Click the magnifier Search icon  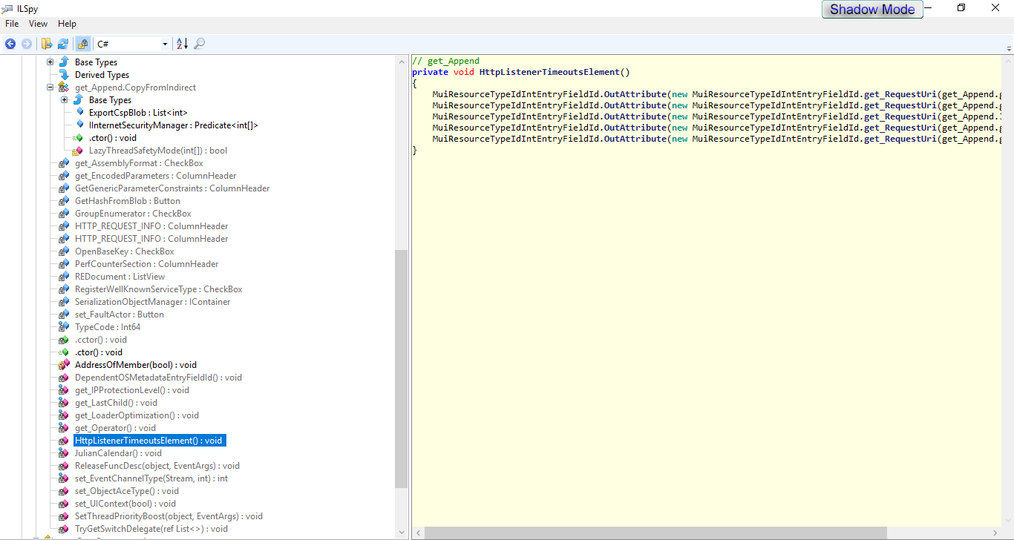[x=199, y=44]
